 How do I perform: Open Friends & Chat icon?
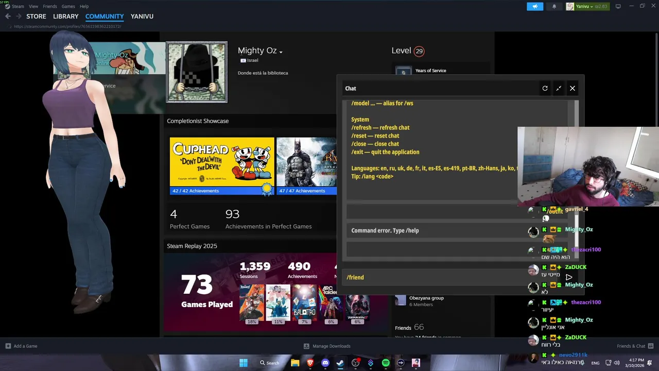point(651,346)
